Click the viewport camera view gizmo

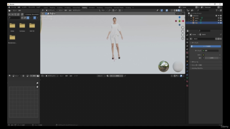pyautogui.click(x=183, y=35)
